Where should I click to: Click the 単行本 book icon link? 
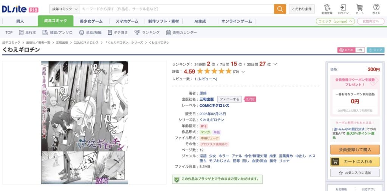[27, 32]
